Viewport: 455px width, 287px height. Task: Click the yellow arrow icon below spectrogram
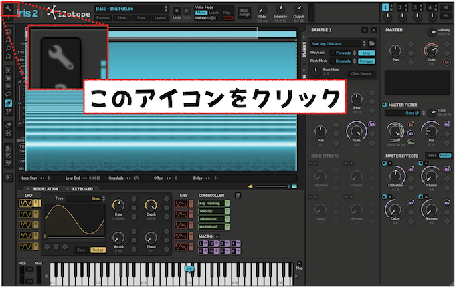pyautogui.click(x=250, y=186)
